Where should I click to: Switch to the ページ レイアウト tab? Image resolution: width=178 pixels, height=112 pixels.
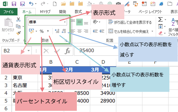(150, 12)
